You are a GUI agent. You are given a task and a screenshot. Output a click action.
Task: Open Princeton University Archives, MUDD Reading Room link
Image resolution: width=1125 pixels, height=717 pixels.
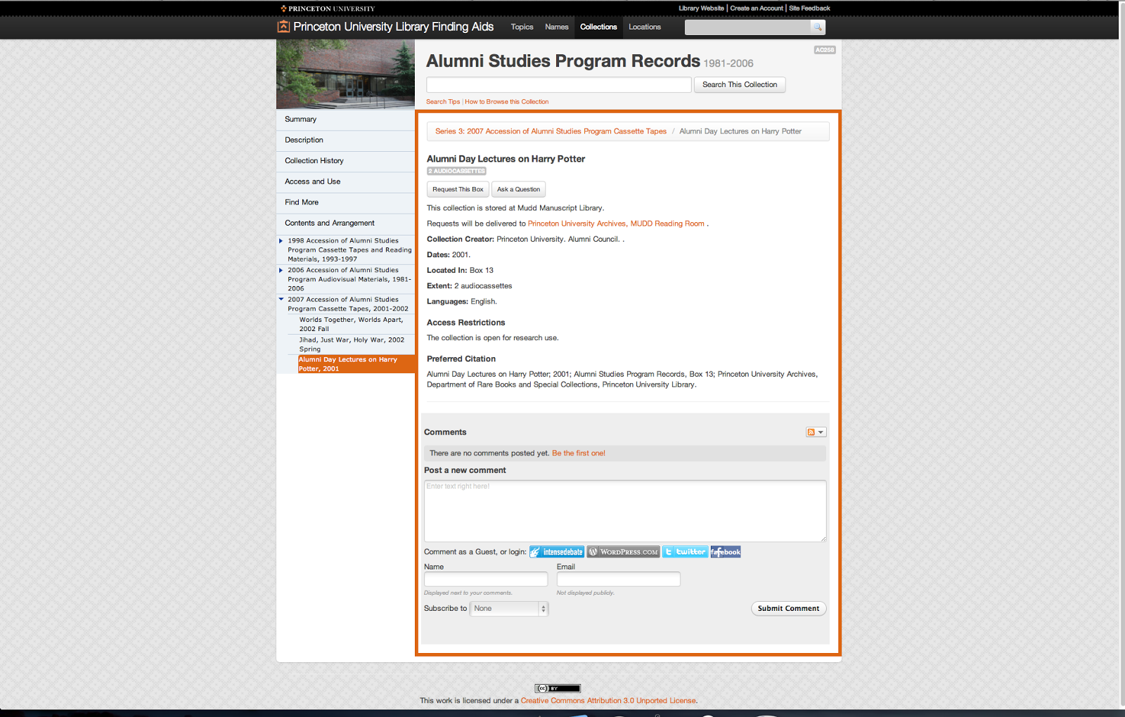coord(616,224)
